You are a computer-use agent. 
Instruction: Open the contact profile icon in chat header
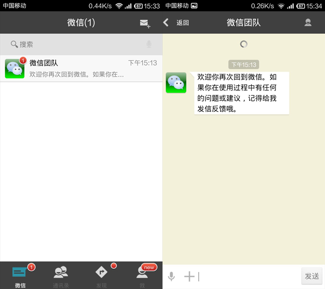[x=308, y=22]
